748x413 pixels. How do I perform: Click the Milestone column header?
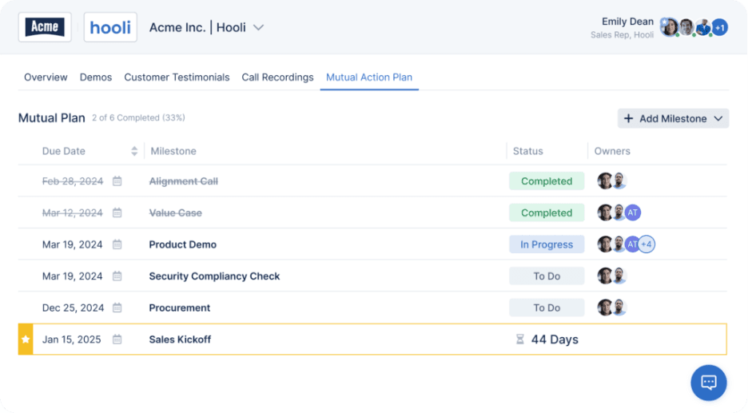pyautogui.click(x=173, y=151)
